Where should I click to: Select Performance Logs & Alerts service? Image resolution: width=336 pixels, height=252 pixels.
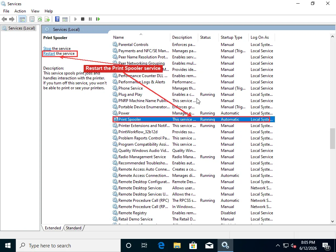pos(194,82)
